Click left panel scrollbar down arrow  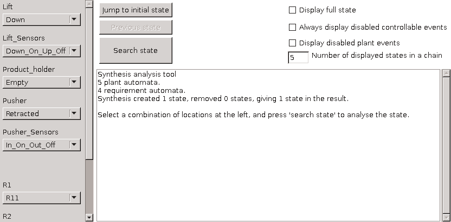click(89, 217)
